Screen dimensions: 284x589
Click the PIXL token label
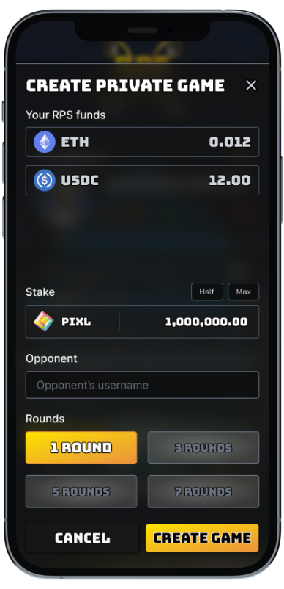76,322
